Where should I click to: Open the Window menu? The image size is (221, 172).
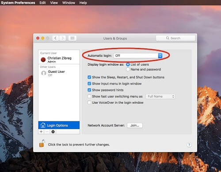(69, 3)
